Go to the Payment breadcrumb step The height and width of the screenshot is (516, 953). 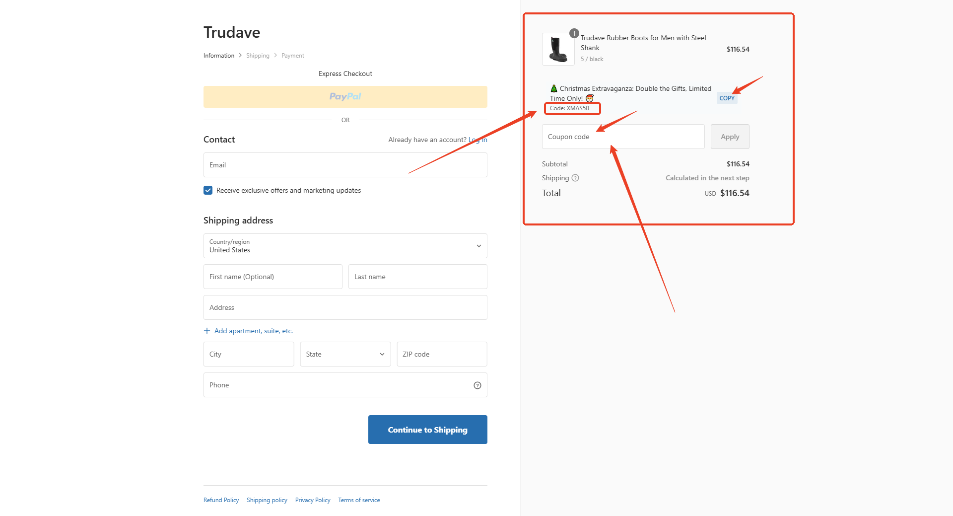coord(293,56)
